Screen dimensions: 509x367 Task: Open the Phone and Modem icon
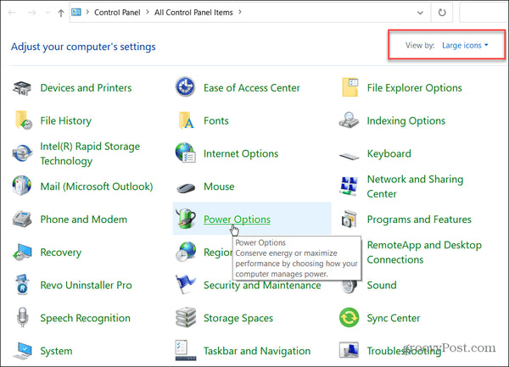point(22,219)
